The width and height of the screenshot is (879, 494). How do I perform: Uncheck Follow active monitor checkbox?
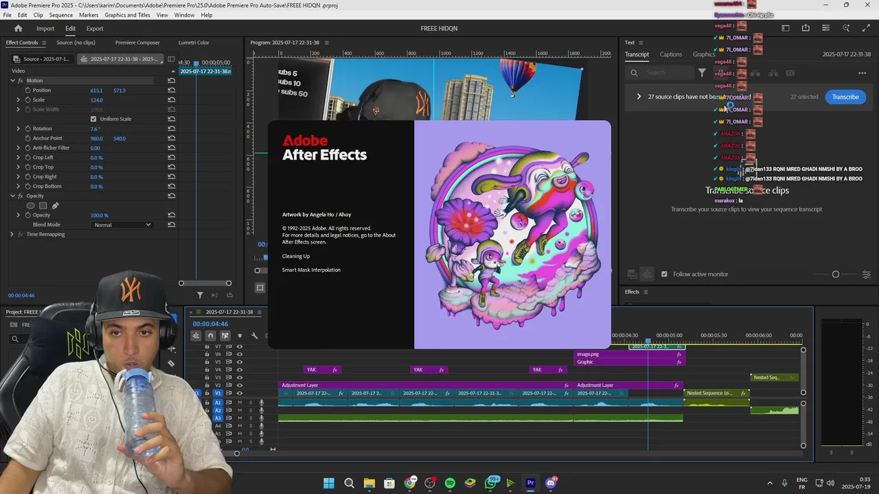[664, 274]
